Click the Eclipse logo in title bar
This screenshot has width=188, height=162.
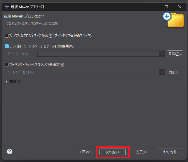point(7,7)
